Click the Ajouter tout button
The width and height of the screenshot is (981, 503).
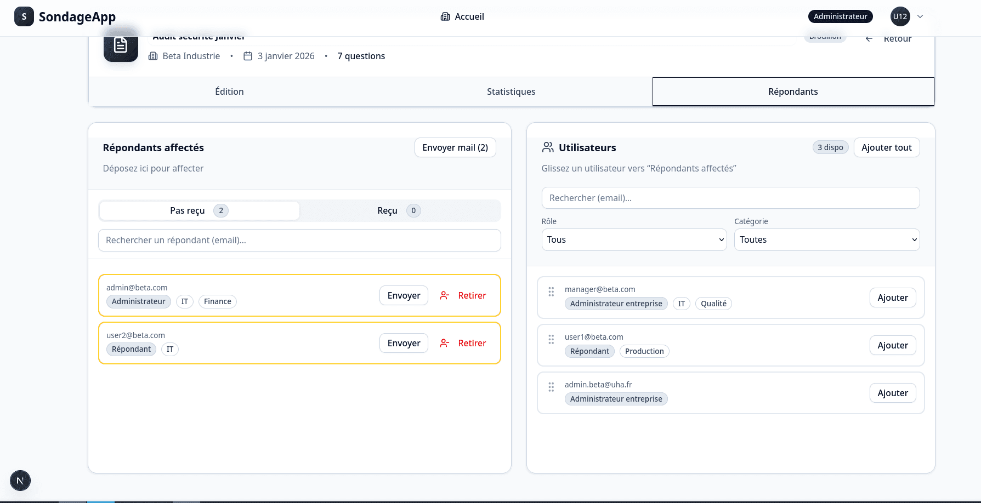887,147
